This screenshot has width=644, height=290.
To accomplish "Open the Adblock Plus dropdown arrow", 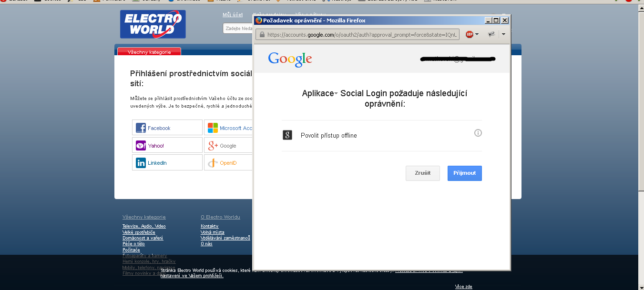I will pos(477,35).
